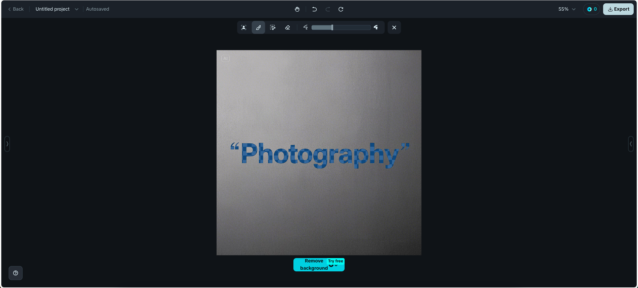Click the small brush size icon
Image resolution: width=638 pixels, height=288 pixels.
tap(306, 27)
